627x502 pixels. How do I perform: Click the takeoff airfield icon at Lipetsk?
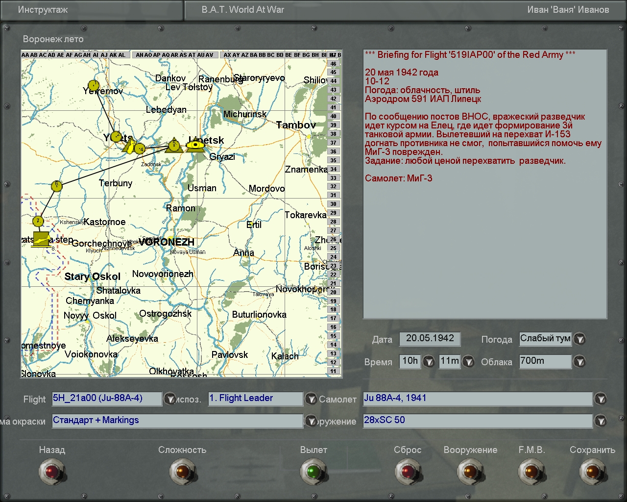[195, 145]
